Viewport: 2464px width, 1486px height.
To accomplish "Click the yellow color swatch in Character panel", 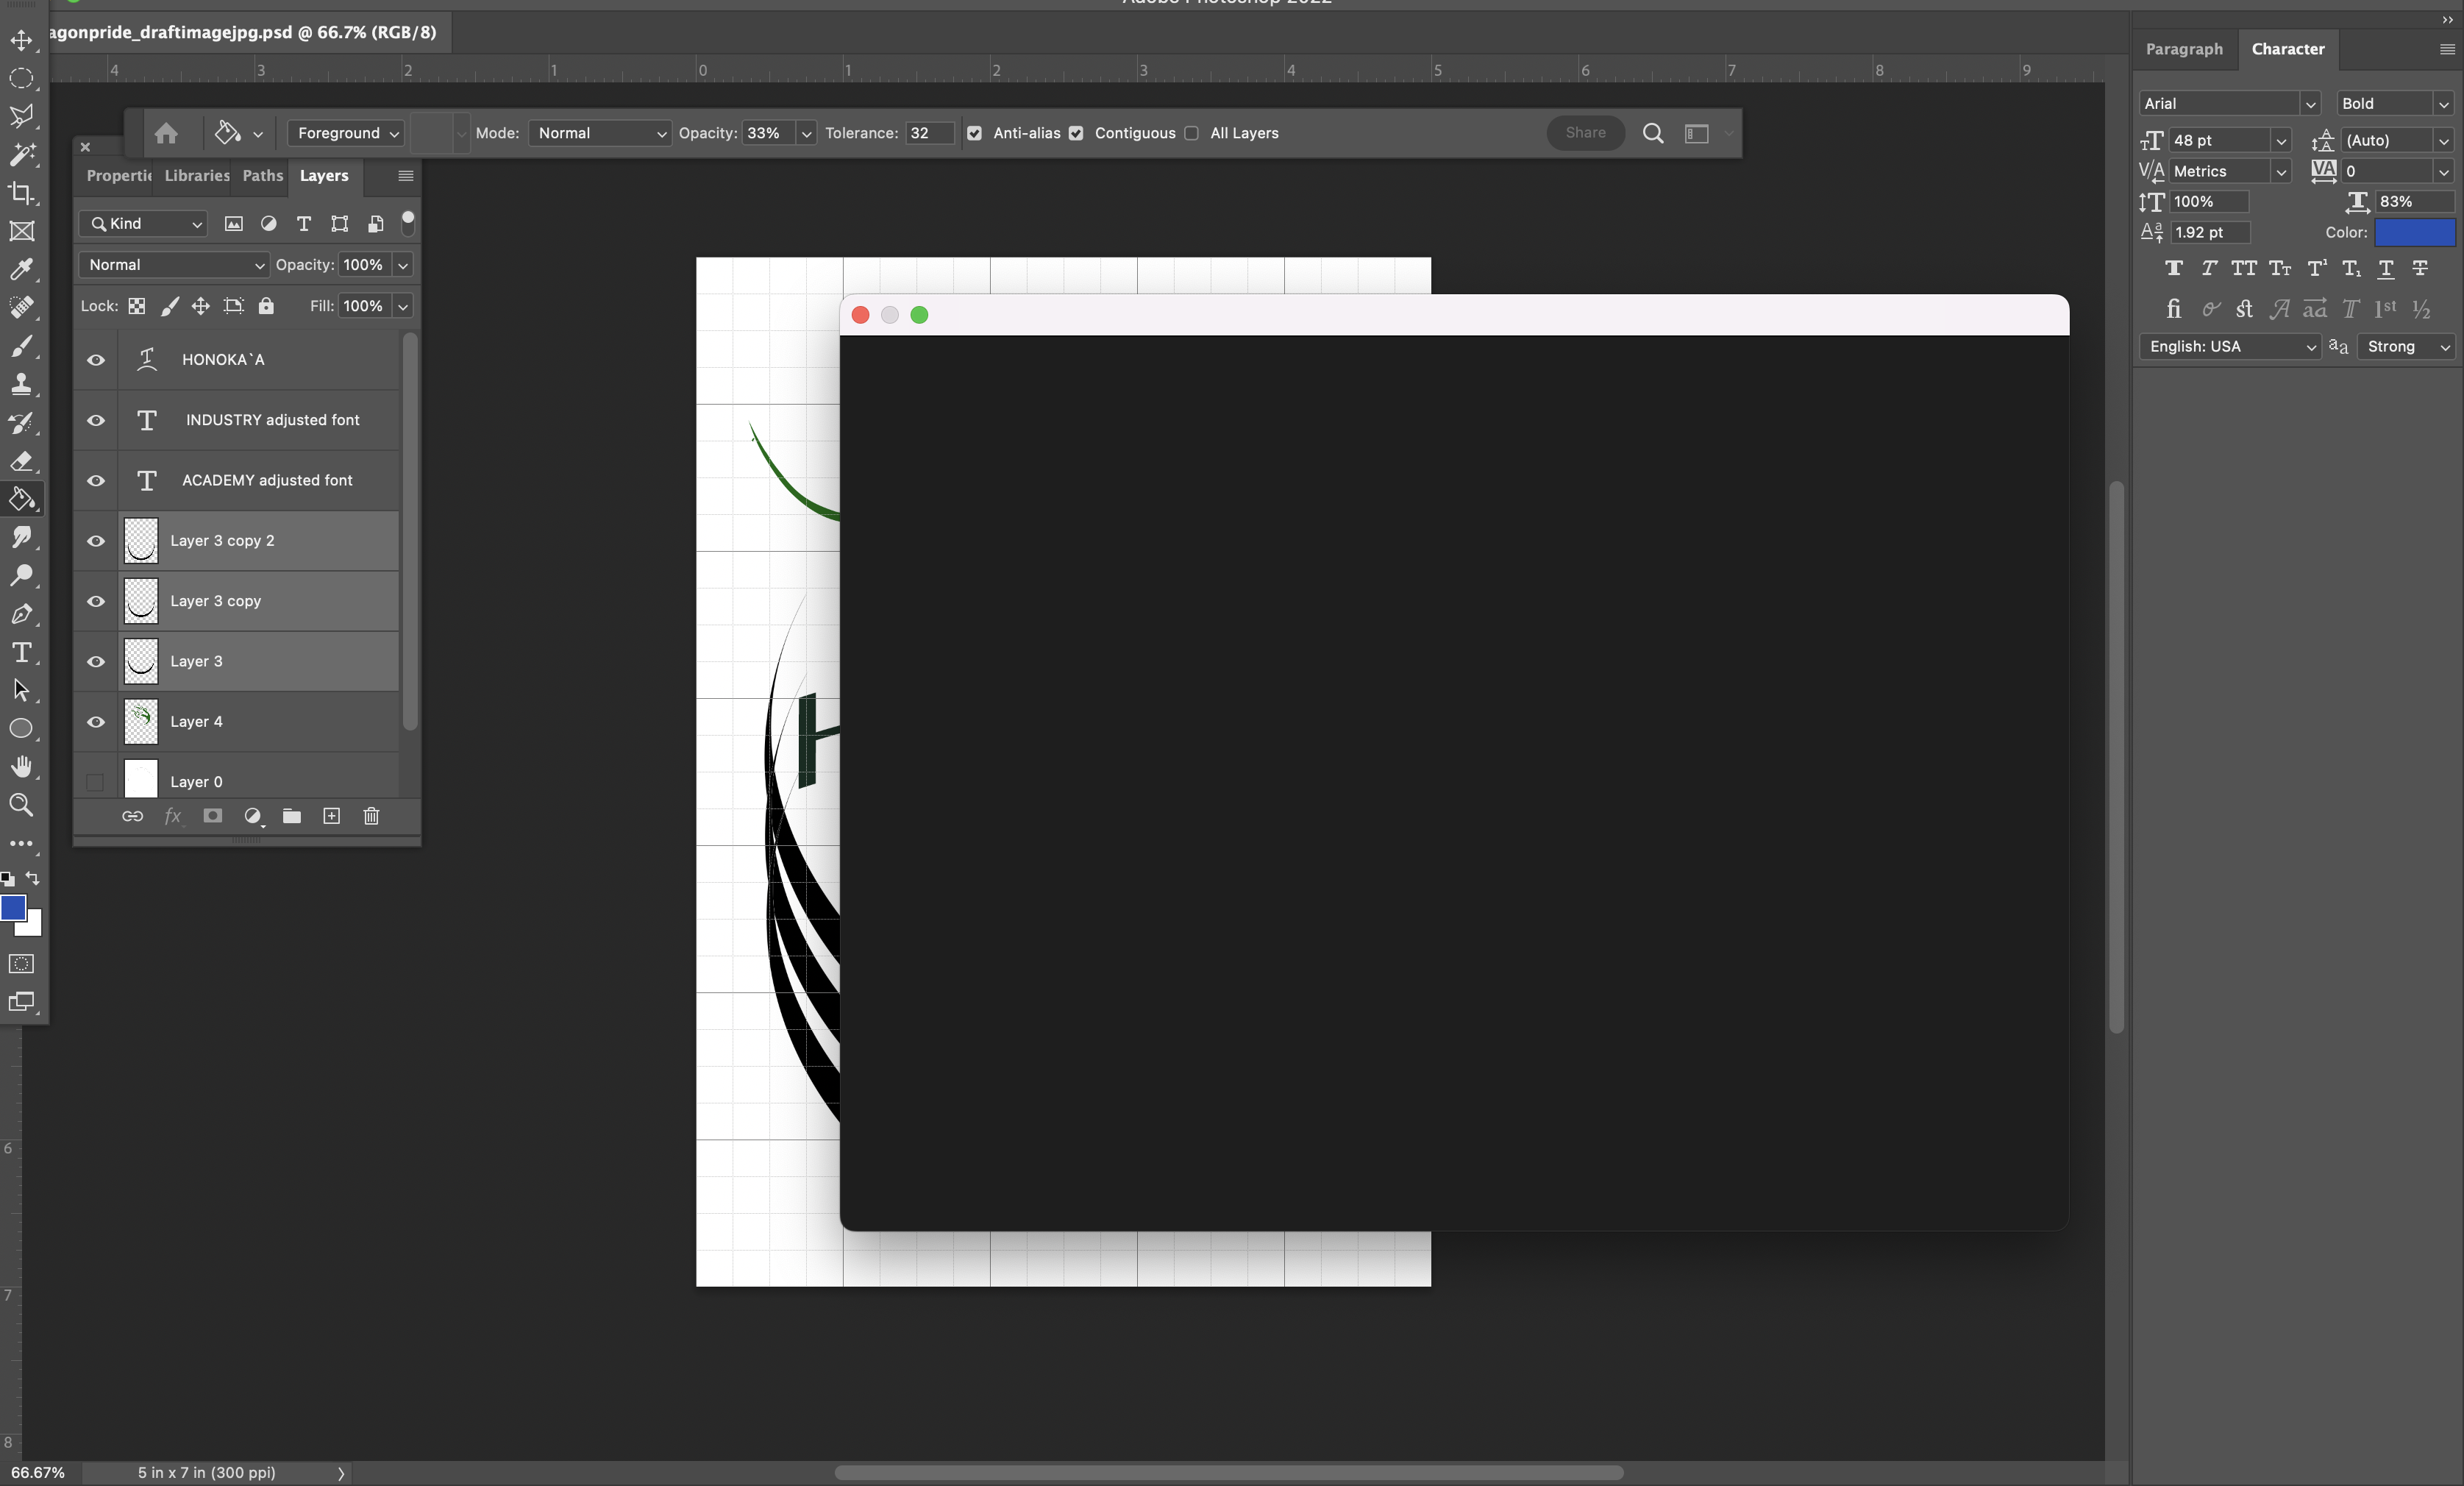I will (x=2411, y=232).
